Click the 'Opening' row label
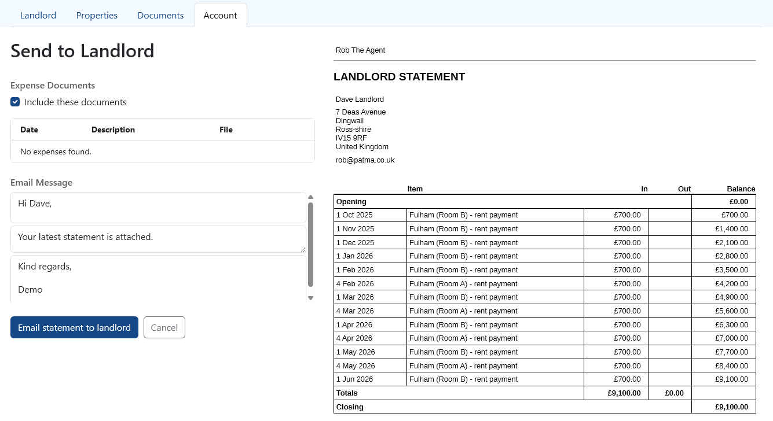Screen dimensions: 773x421 click(x=351, y=202)
